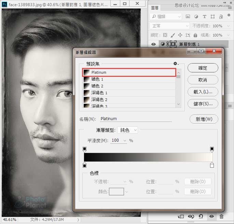Click the smart object filter icon
The height and width of the screenshot is (224, 234).
tap(221, 16)
